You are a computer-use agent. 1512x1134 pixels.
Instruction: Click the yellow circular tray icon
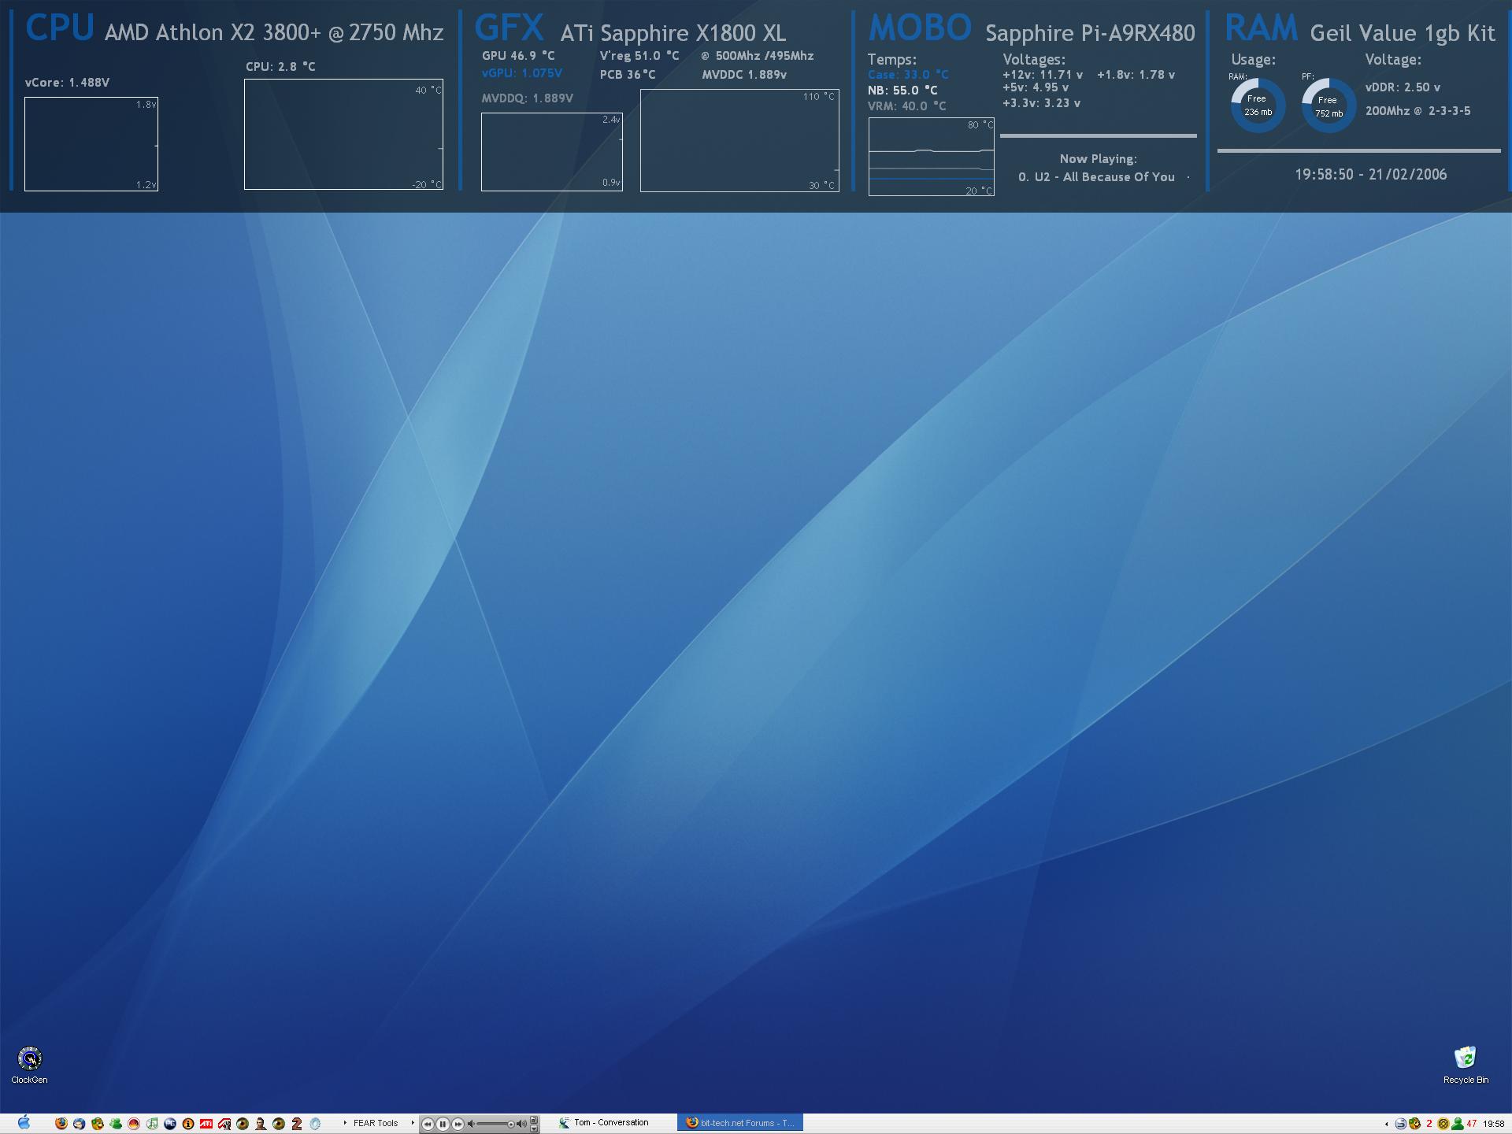[x=1443, y=1124]
